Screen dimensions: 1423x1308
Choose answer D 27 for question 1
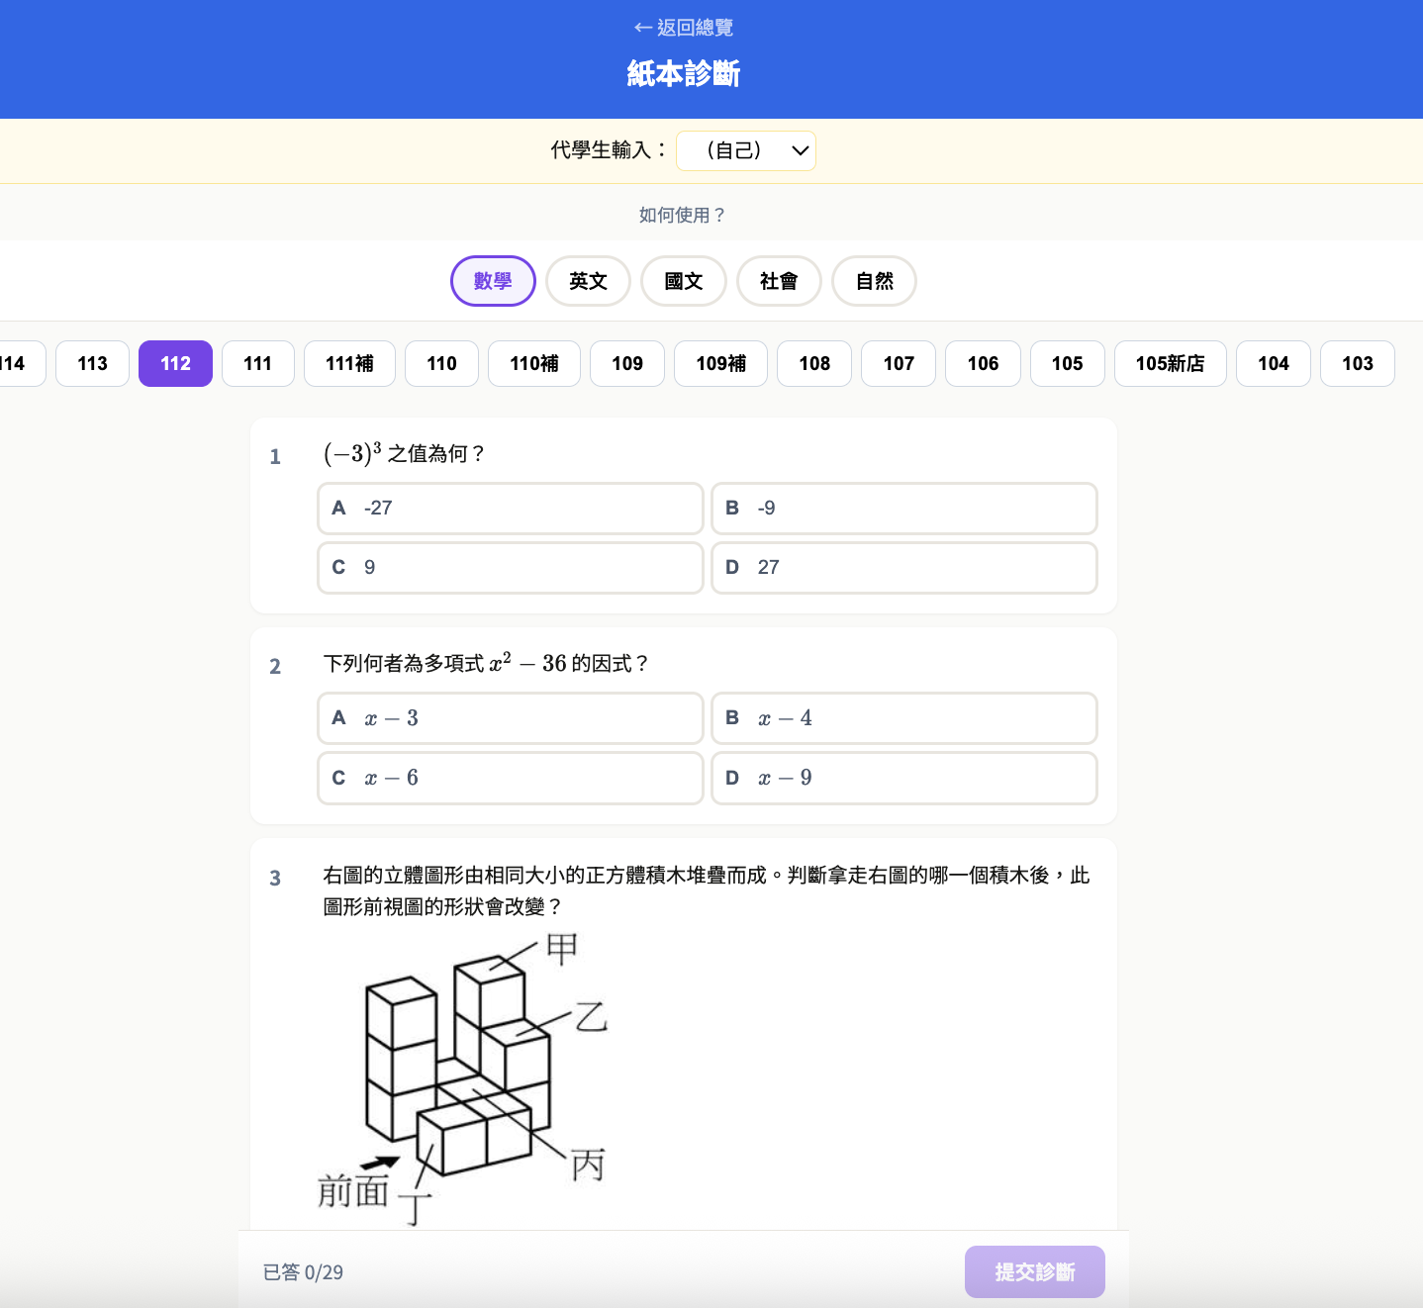pos(903,568)
